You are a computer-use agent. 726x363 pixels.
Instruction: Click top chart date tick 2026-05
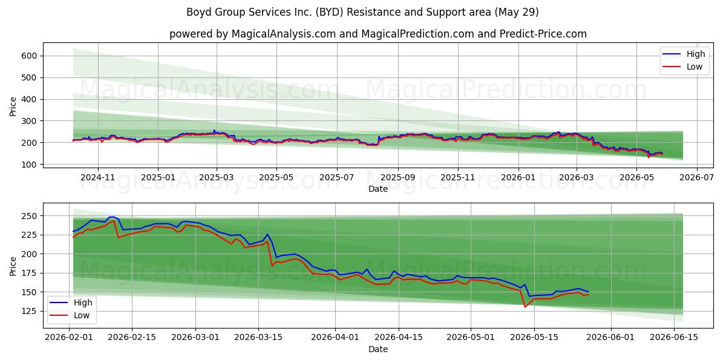(637, 178)
